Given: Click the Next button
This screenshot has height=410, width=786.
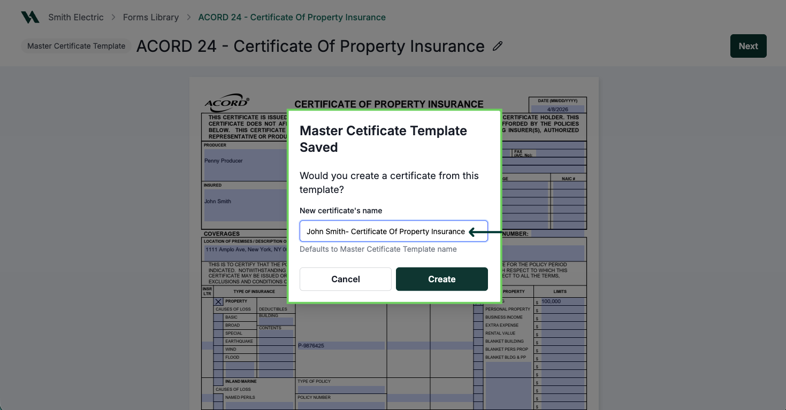Looking at the screenshot, I should pyautogui.click(x=748, y=46).
